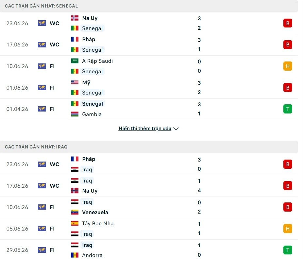
Task: Click the green T badge for Senegal vs Gambia
Action: tap(288, 109)
